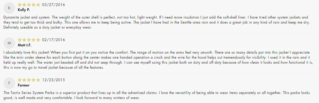The width and height of the screenshot is (319, 103).
Task: Click the review date 12/23/2015
Action: point(54,80)
